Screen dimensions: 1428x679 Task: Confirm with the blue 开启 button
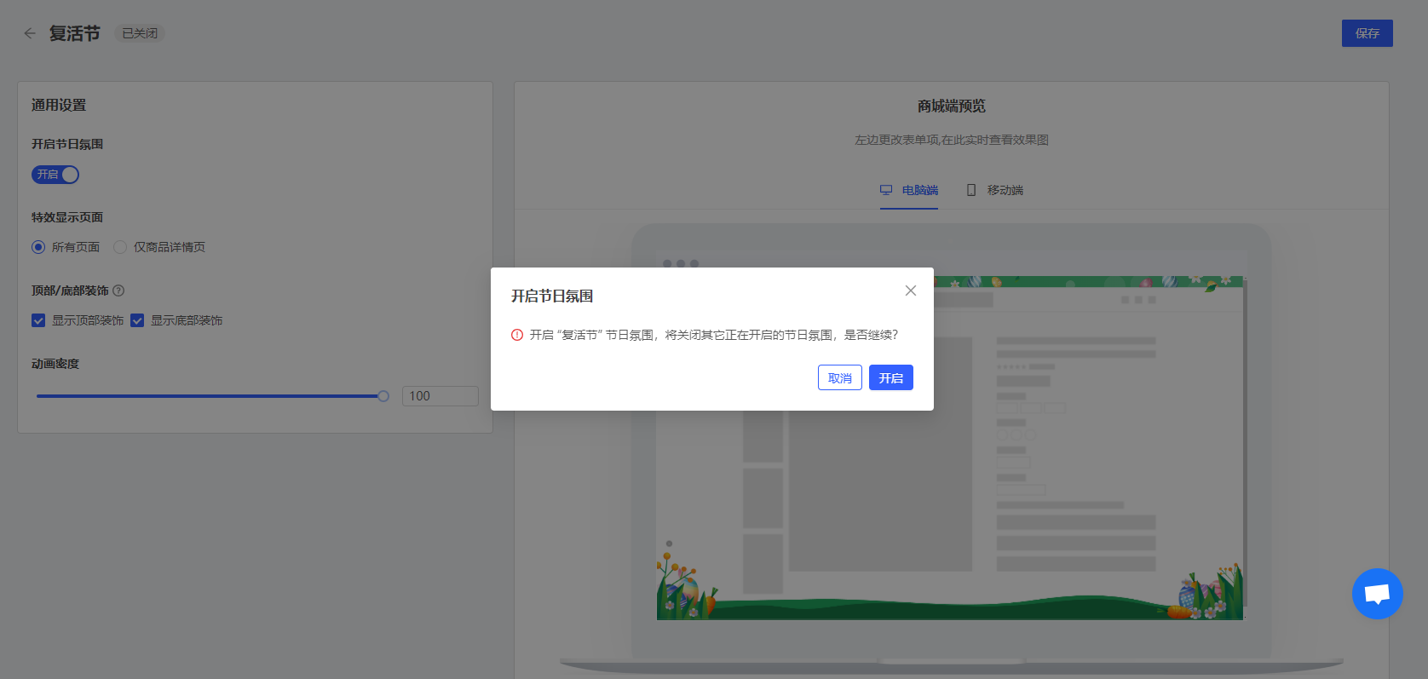(890, 377)
